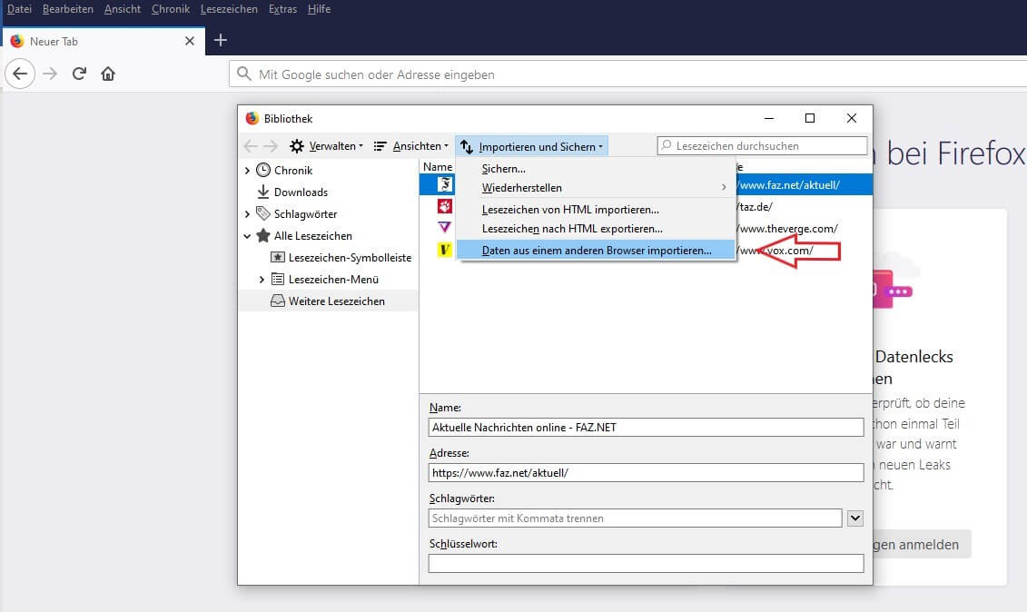This screenshot has width=1027, height=612.
Task: Select Schlagwörter in the sidebar
Action: [x=304, y=214]
